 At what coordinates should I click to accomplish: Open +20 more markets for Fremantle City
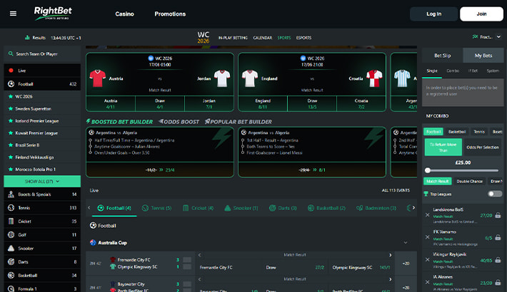tap(406, 264)
